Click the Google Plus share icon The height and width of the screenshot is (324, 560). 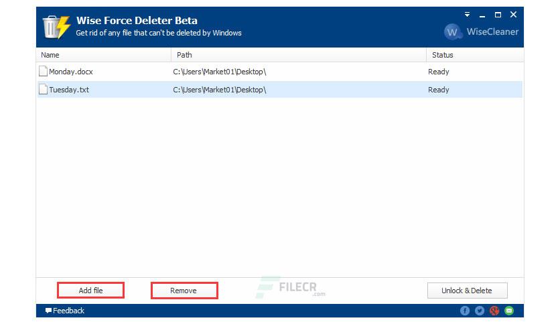click(x=494, y=311)
